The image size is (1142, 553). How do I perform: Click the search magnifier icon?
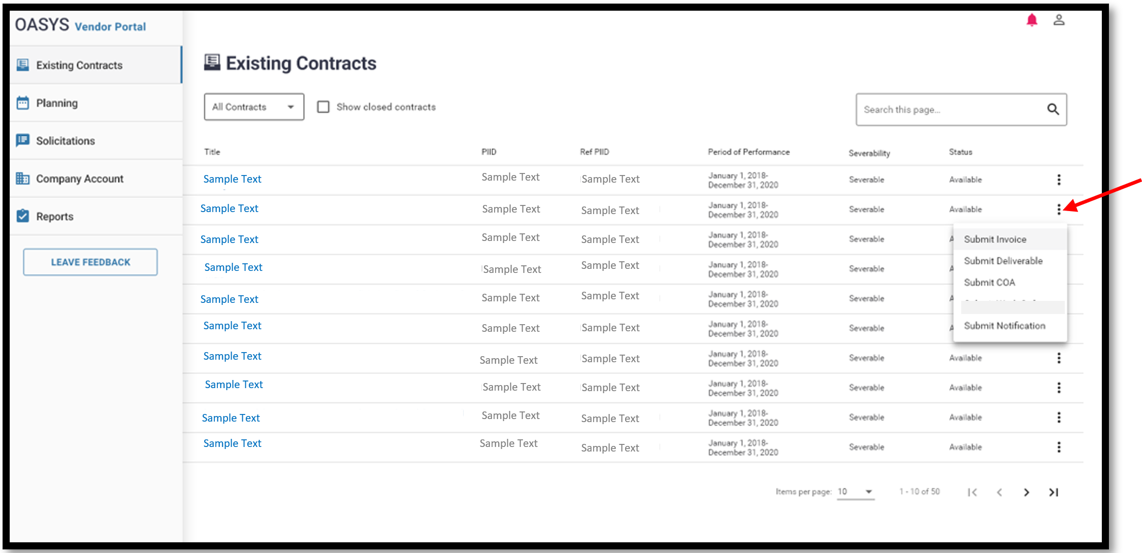click(x=1053, y=109)
